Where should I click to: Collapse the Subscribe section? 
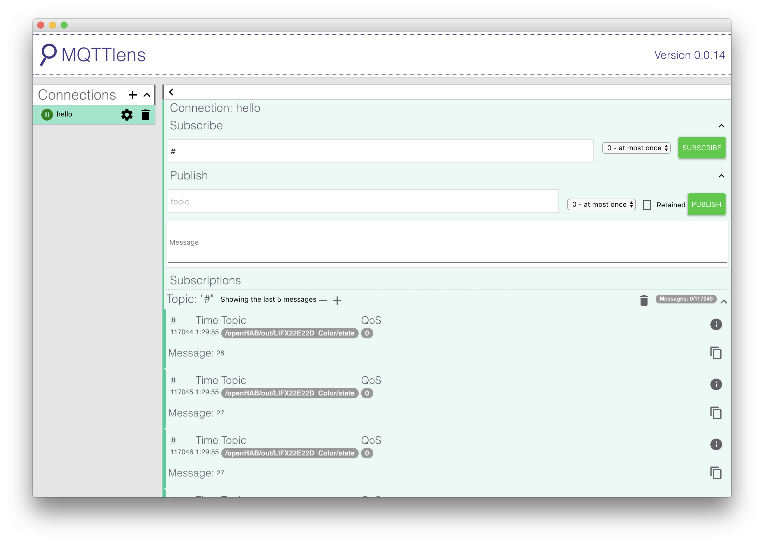721,126
